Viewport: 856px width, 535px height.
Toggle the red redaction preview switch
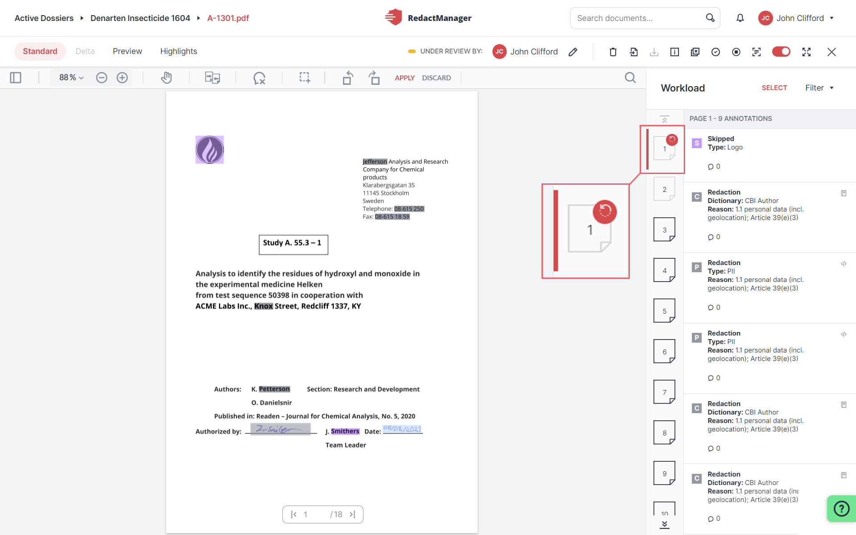pyautogui.click(x=781, y=52)
